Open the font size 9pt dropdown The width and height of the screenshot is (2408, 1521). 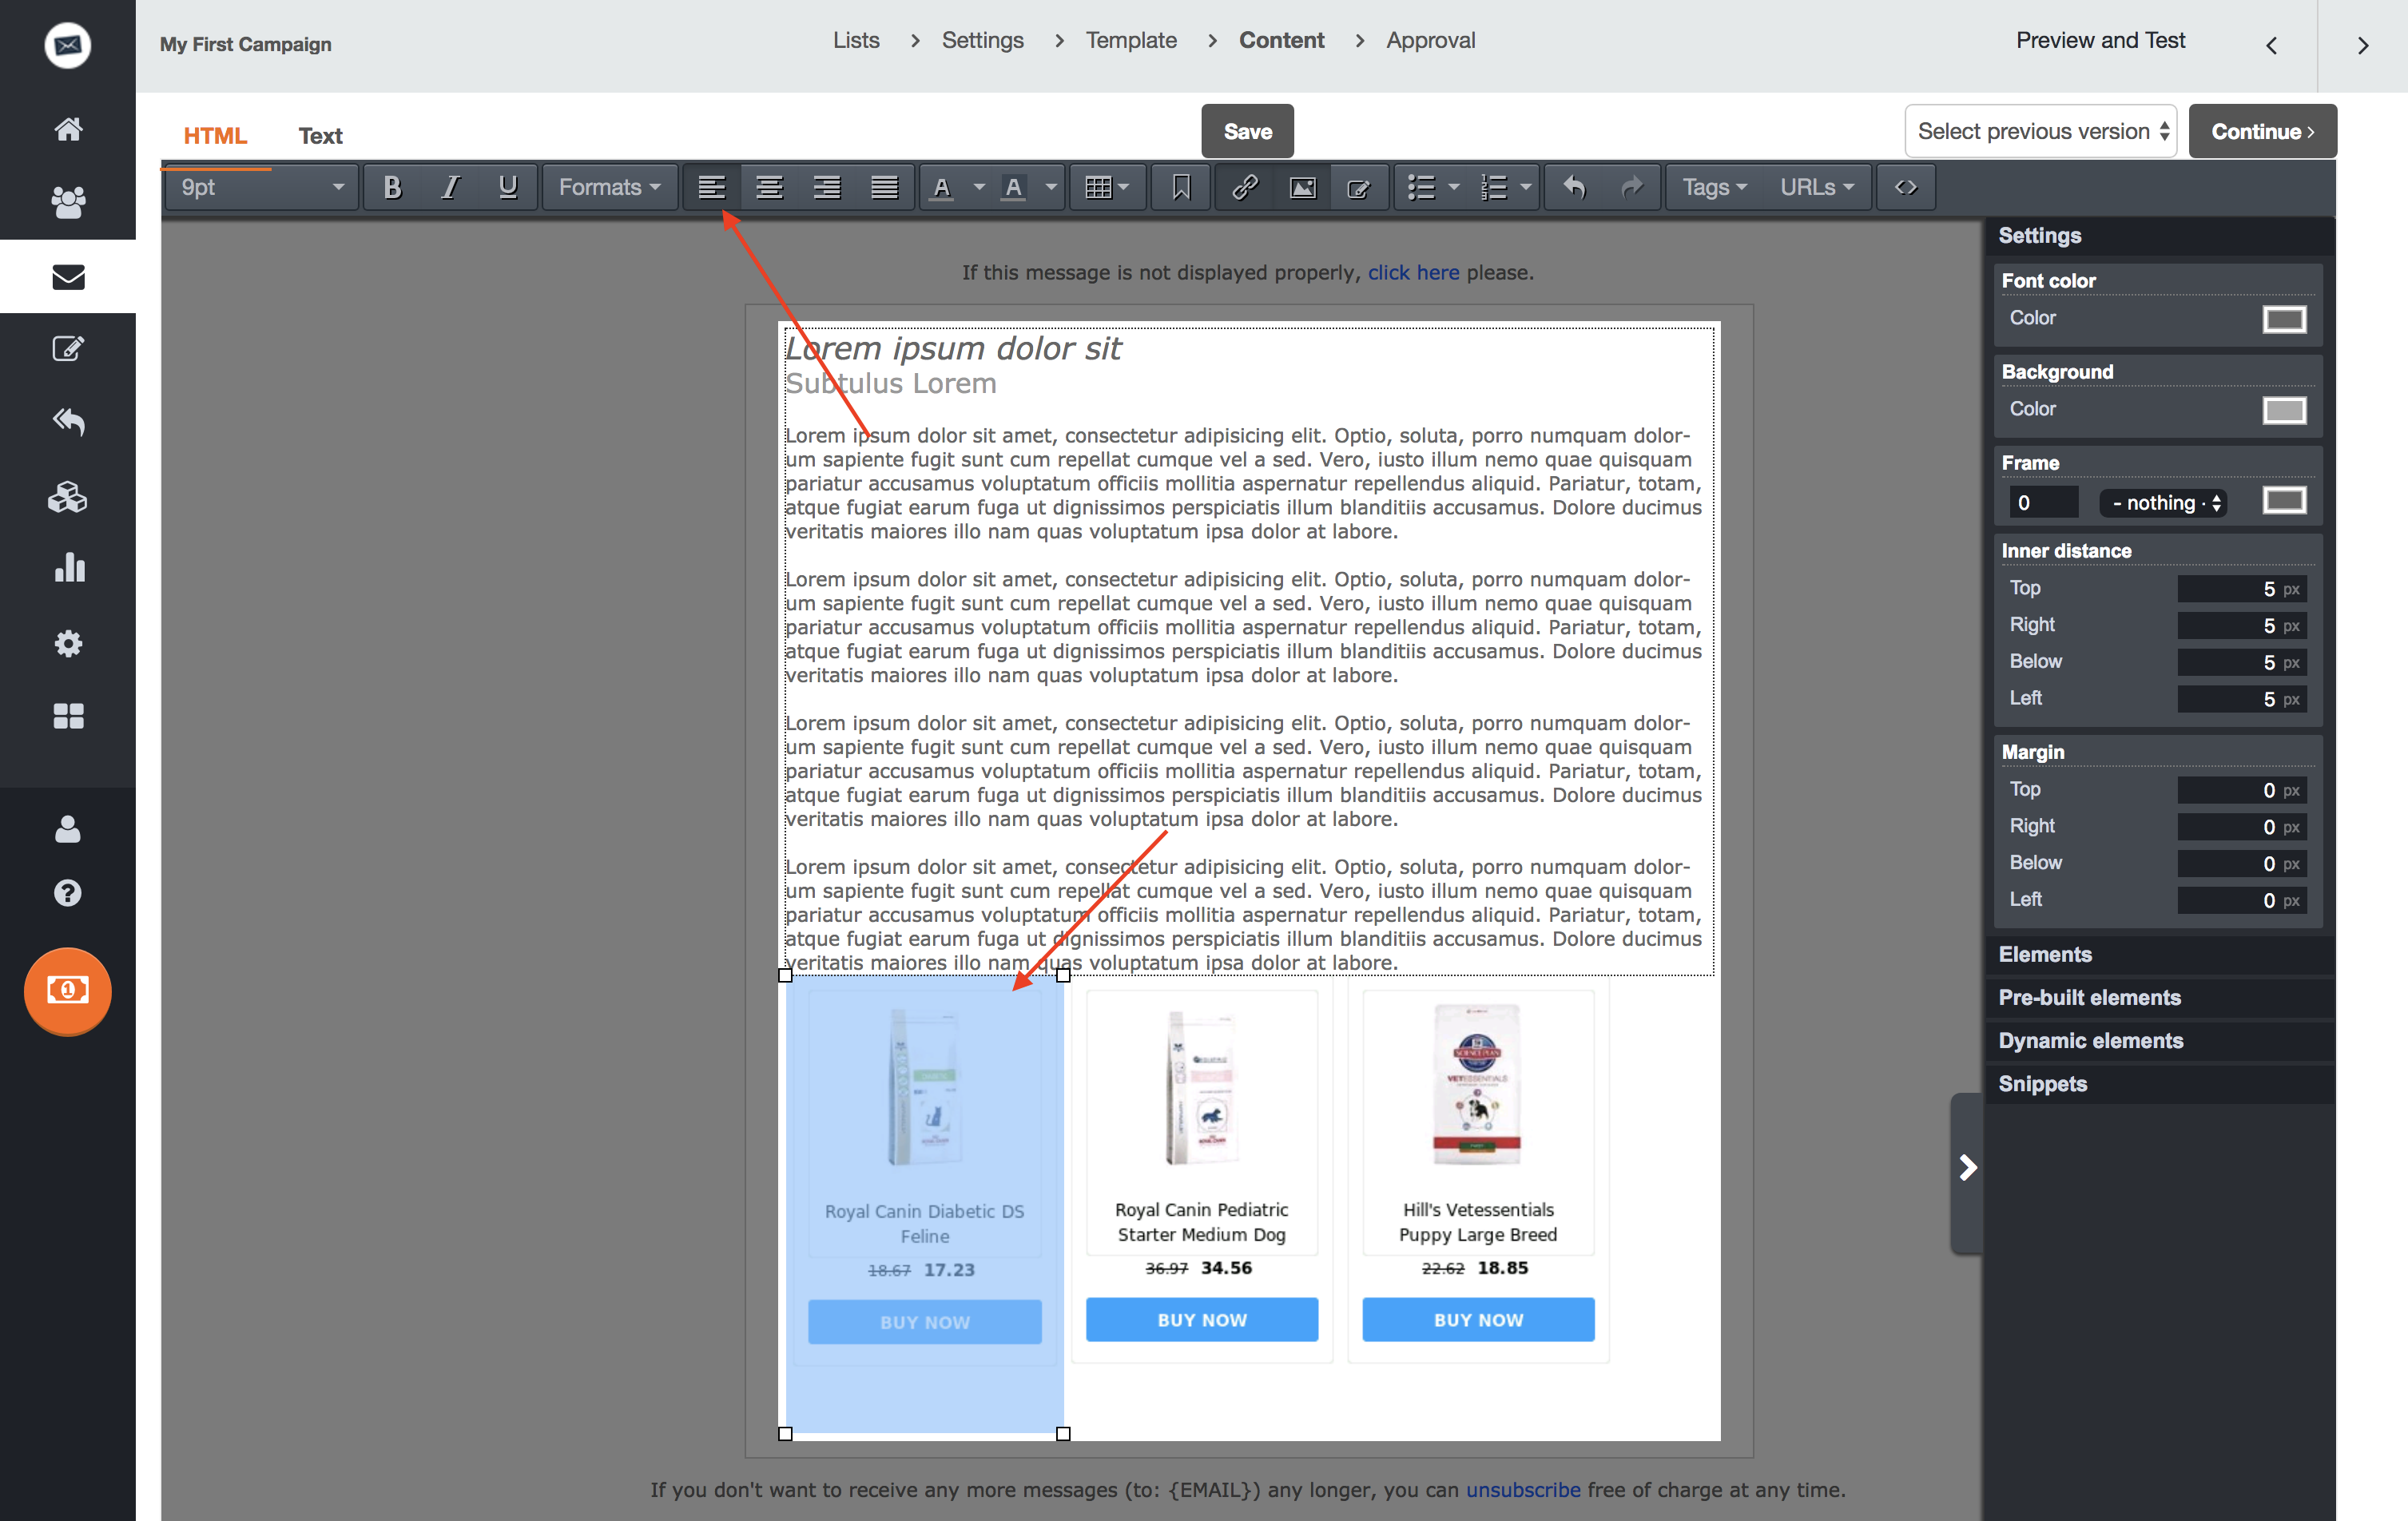261,187
